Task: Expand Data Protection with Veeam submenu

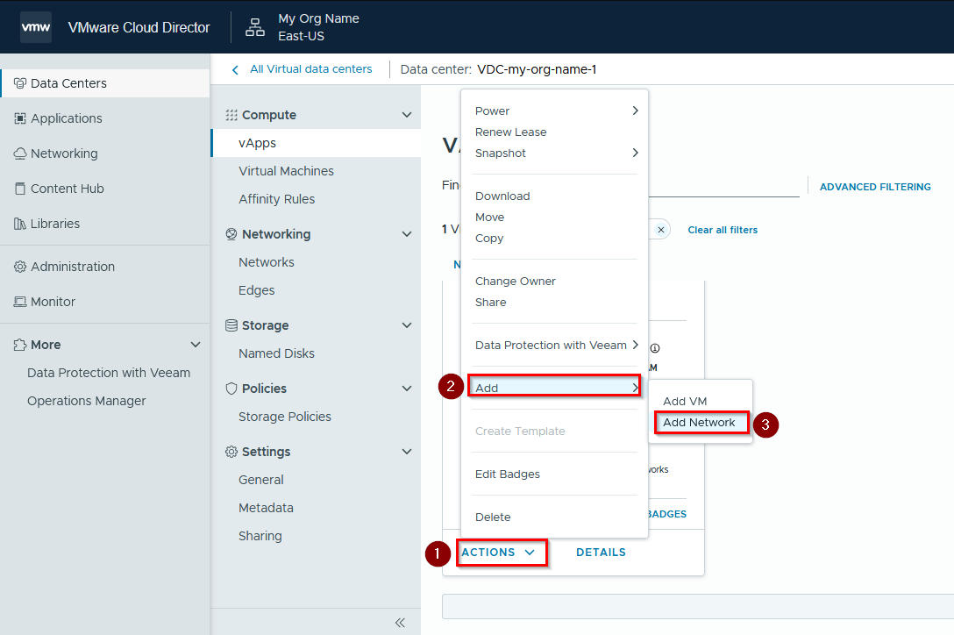Action: (555, 346)
